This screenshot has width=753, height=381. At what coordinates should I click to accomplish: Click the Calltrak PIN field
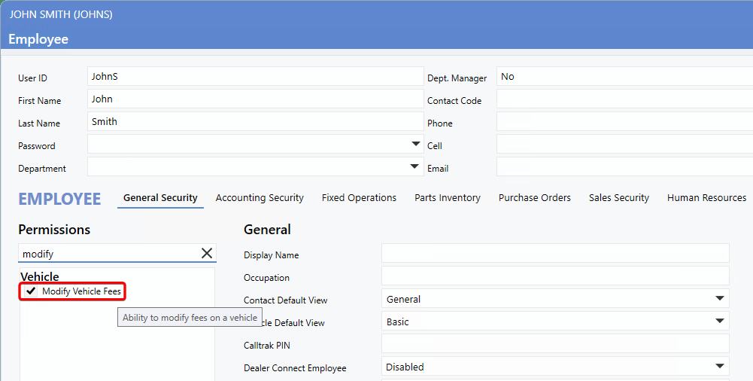pos(554,344)
